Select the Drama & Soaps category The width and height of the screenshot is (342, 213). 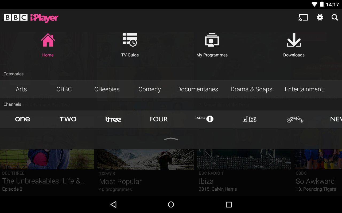tap(251, 89)
